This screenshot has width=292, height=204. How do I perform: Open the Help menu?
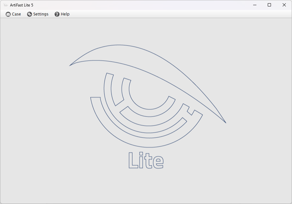pyautogui.click(x=62, y=14)
